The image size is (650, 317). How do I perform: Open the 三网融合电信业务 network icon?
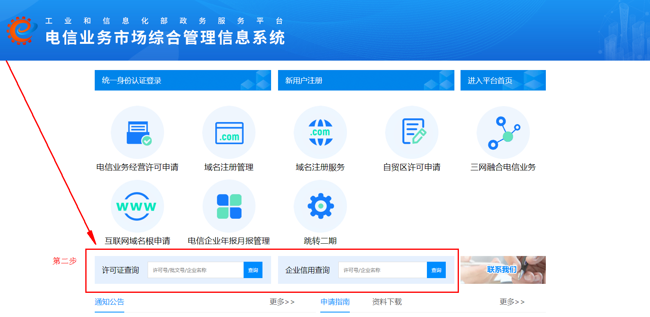[503, 132]
